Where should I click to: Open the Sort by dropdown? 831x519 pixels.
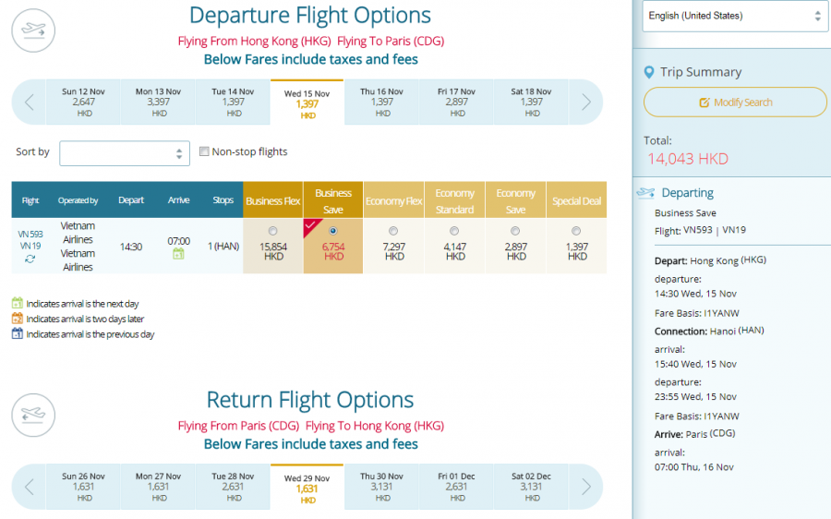pos(125,153)
